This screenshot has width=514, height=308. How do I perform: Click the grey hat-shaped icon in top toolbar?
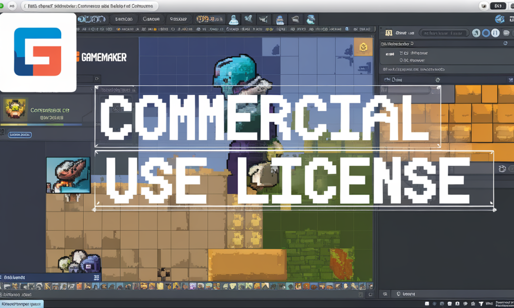coord(295,20)
